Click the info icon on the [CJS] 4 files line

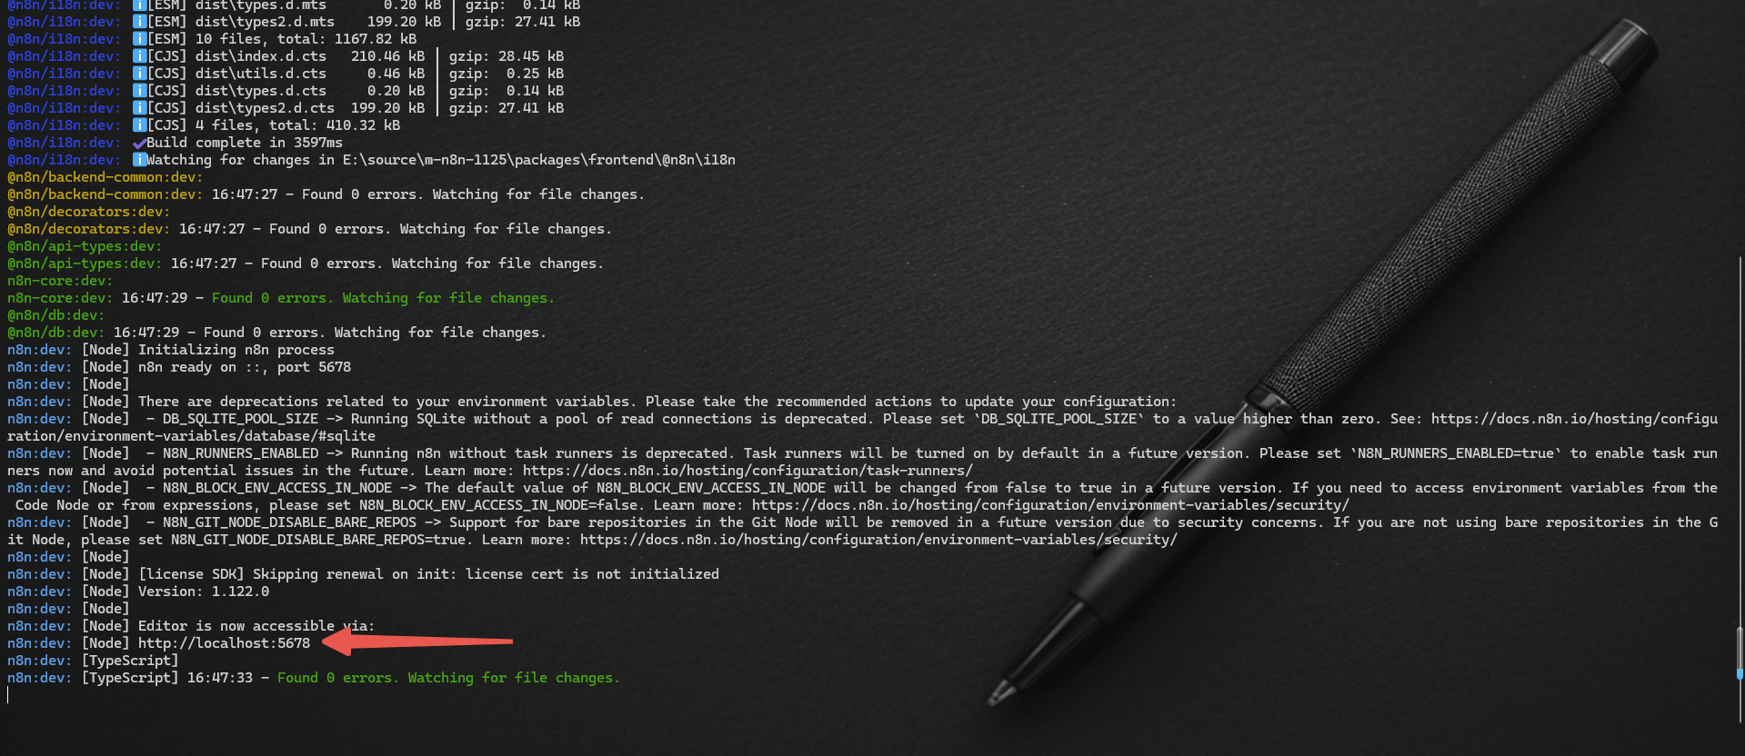click(x=139, y=125)
